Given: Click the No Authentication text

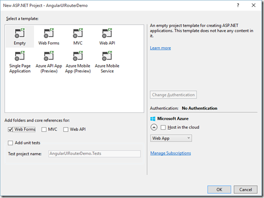Looking at the screenshot, I should (200, 108).
